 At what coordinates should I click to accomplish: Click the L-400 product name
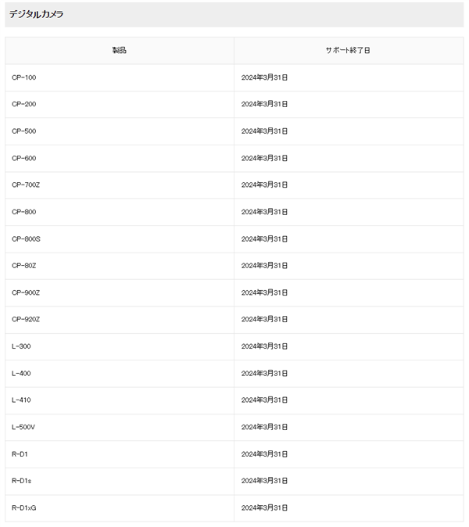(x=22, y=373)
